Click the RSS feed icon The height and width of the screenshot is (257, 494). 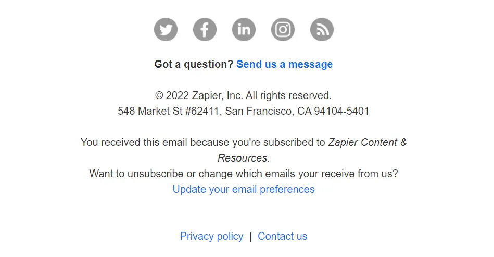click(322, 30)
